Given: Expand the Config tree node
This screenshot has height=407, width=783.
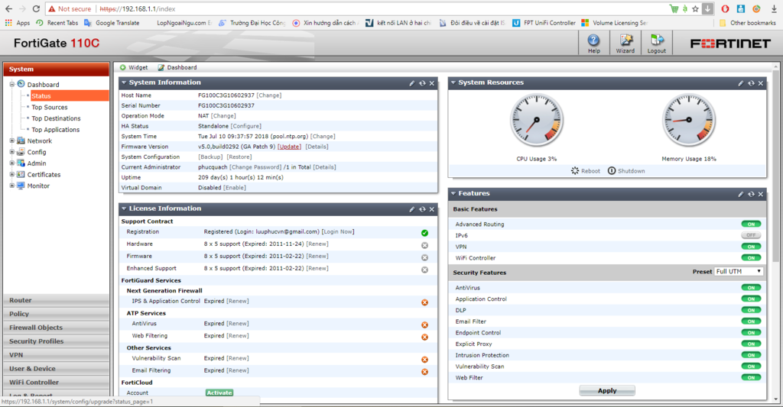Looking at the screenshot, I should pyautogui.click(x=12, y=152).
